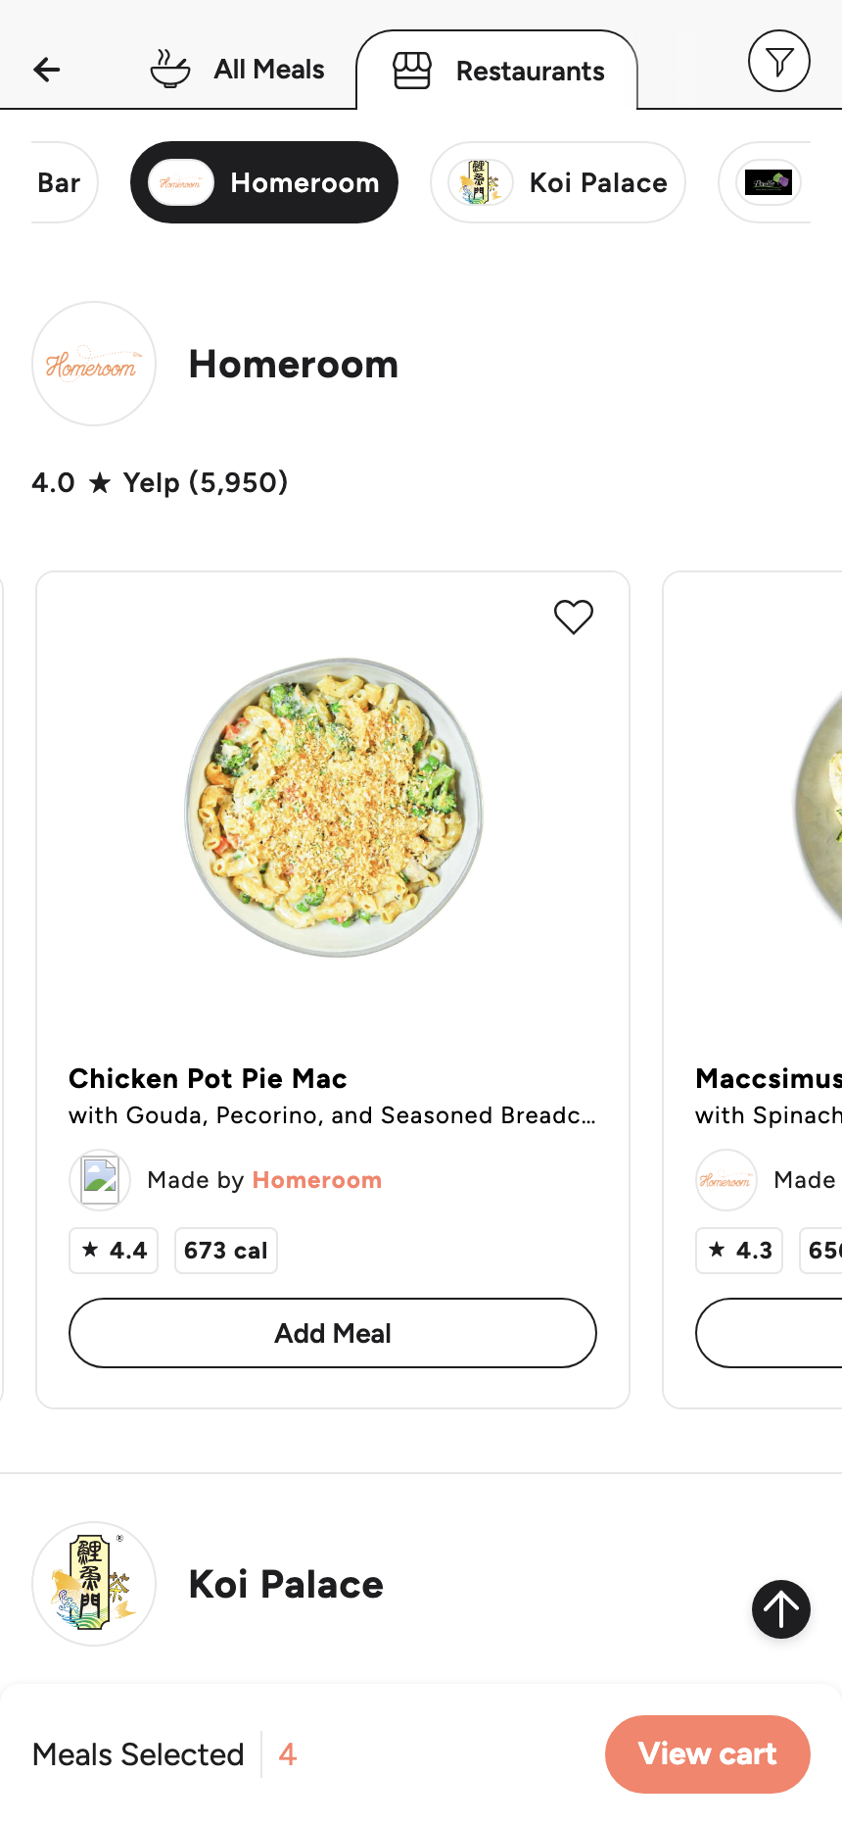Image resolution: width=842 pixels, height=1825 pixels.
Task: Select the partially visible Bar chip
Action: pyautogui.click(x=61, y=182)
